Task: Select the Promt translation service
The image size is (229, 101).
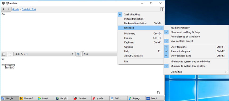Action: 46,98
